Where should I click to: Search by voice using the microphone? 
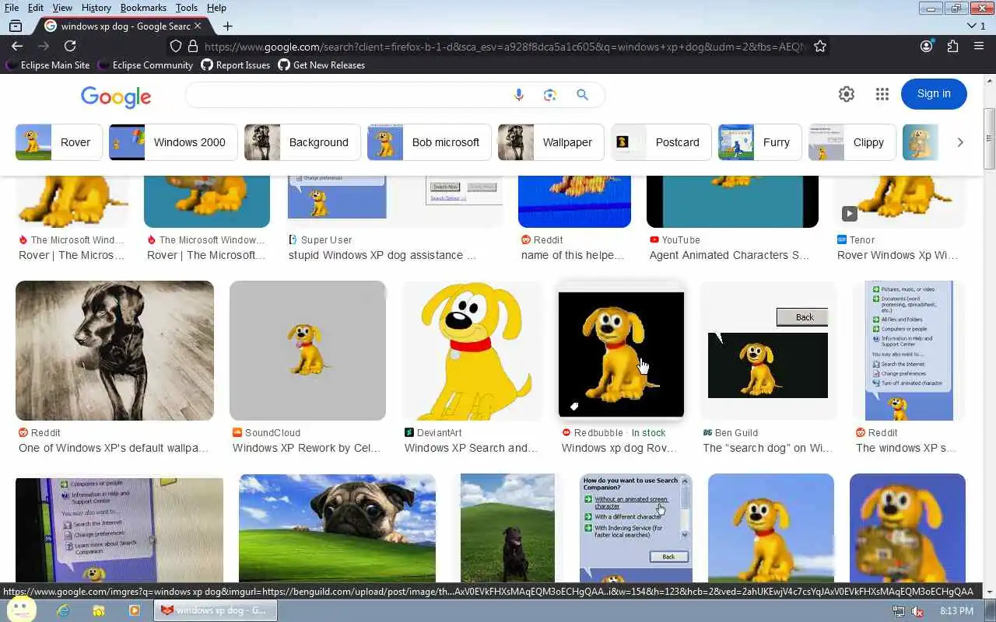pyautogui.click(x=519, y=95)
